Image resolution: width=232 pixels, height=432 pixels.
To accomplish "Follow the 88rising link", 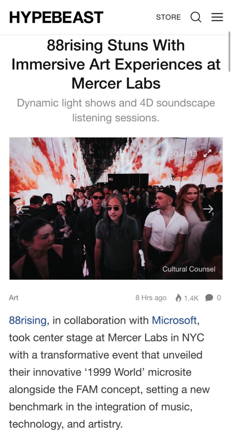I will (27, 321).
